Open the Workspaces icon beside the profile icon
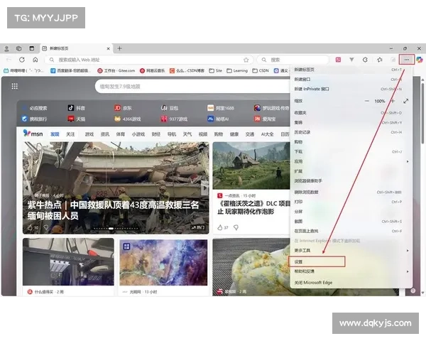426x341 pixels. coord(18,49)
